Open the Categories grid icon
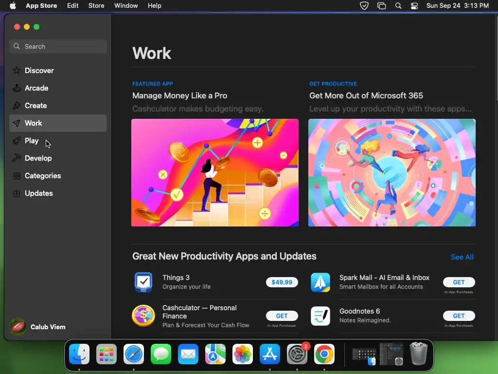498x374 pixels. 17,175
